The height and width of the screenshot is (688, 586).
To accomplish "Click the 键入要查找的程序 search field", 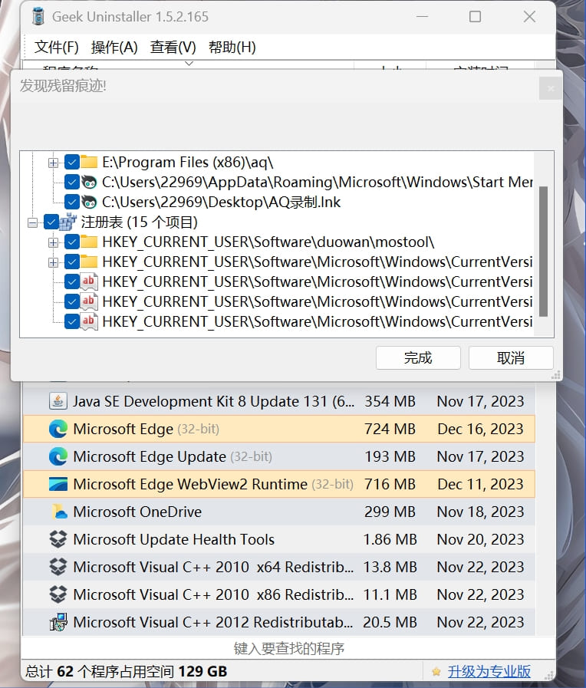I will [x=289, y=648].
